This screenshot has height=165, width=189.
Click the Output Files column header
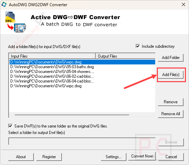pos(125,56)
